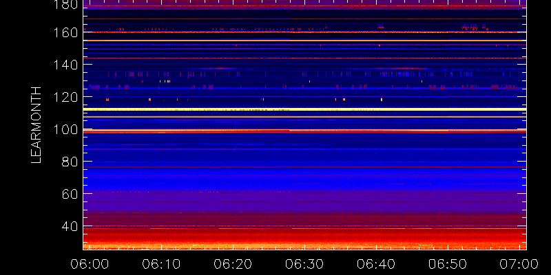Screen dimensions: 551x275
Task: Click the 120 frequency axis label
Action: [x=66, y=97]
